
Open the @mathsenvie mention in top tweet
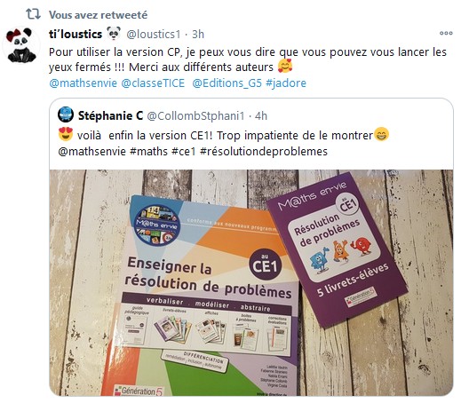coord(83,83)
